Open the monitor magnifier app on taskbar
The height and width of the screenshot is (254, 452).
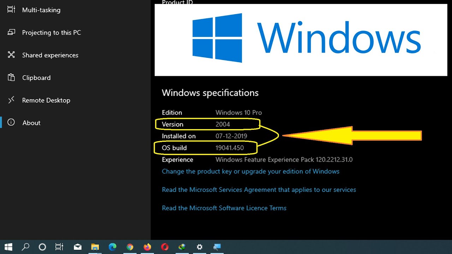coord(217,247)
